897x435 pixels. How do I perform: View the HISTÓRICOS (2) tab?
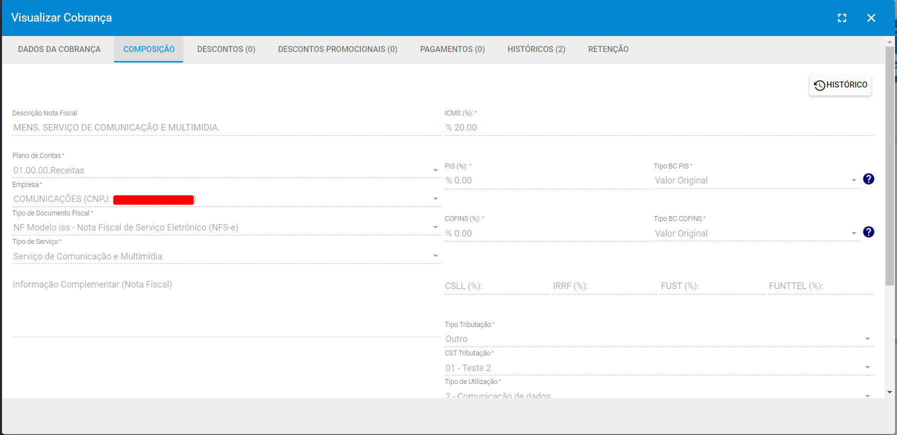tap(536, 49)
